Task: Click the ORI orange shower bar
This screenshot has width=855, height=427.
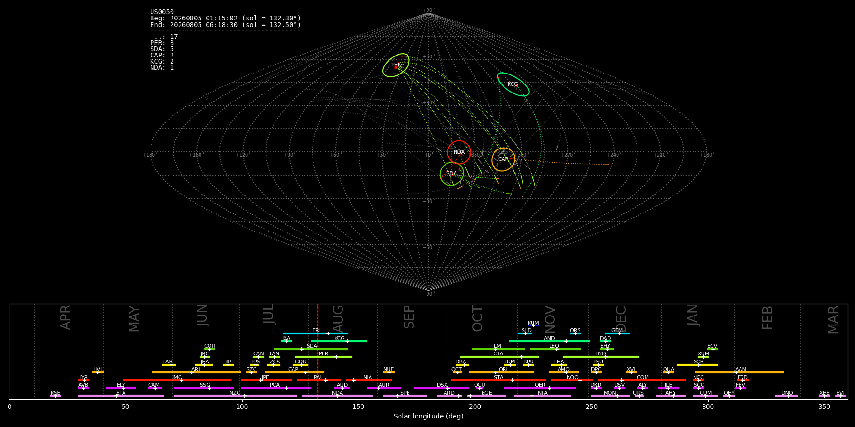Action: tap(502, 372)
